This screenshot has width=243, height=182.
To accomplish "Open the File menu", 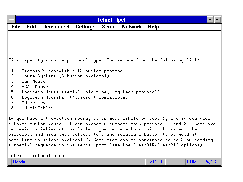I will tap(16, 27).
